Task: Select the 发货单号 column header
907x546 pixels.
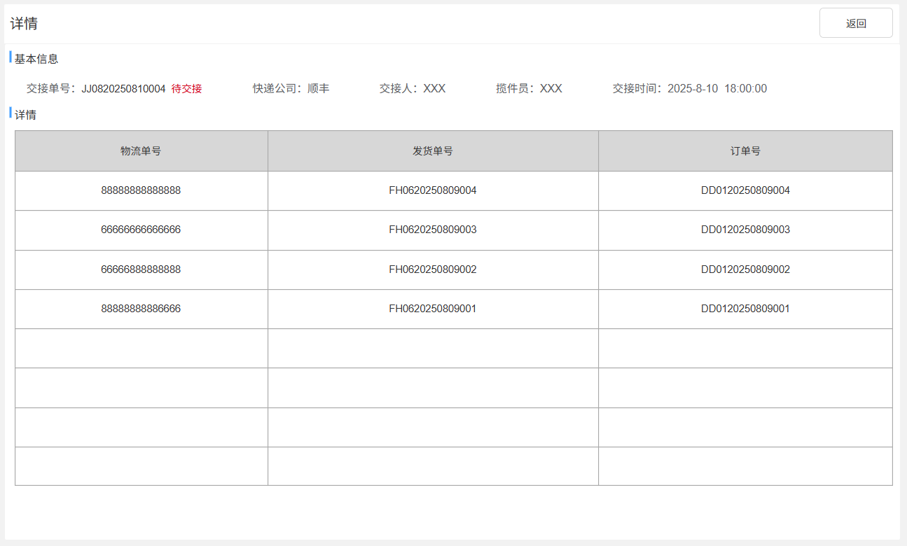Action: [433, 150]
